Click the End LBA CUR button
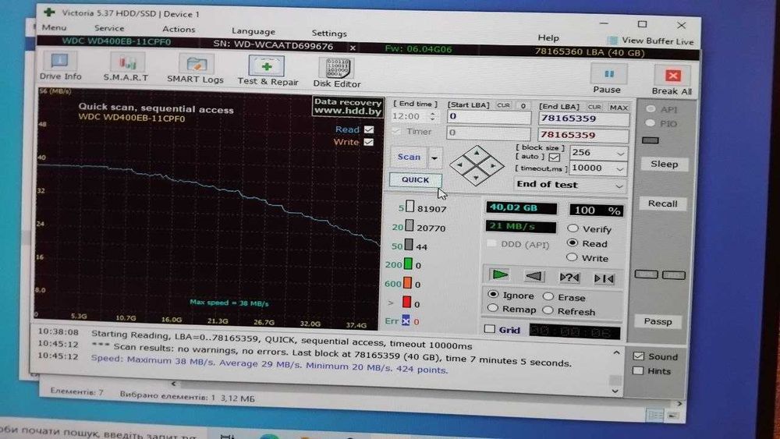 coord(594,107)
